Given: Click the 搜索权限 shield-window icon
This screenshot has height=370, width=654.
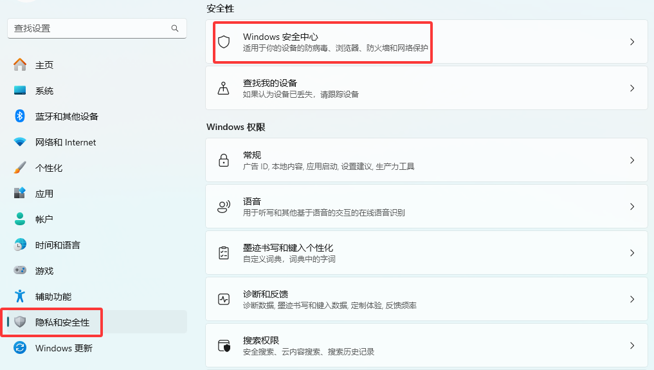Looking at the screenshot, I should point(224,346).
